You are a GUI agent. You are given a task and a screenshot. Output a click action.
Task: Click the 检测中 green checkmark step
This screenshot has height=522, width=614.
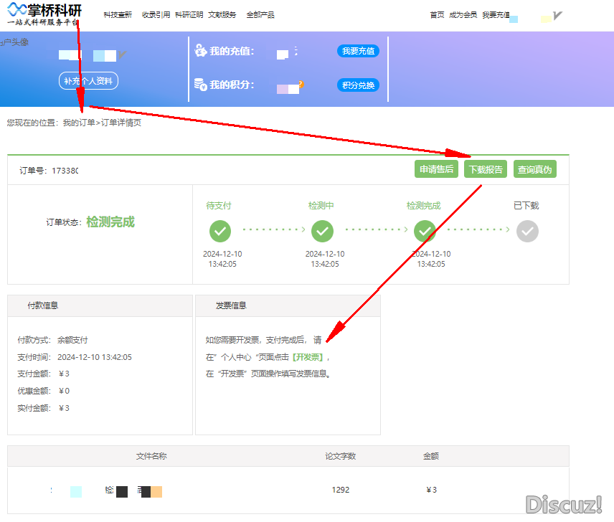[x=323, y=231]
